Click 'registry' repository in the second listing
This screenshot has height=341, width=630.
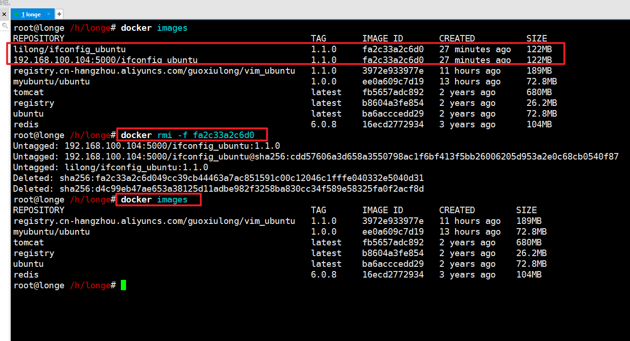34,253
